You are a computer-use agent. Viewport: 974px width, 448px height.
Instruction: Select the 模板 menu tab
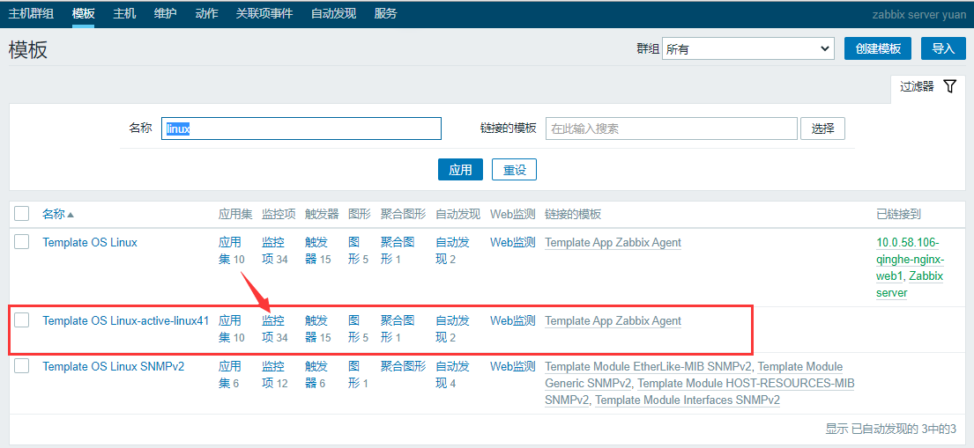pos(83,13)
